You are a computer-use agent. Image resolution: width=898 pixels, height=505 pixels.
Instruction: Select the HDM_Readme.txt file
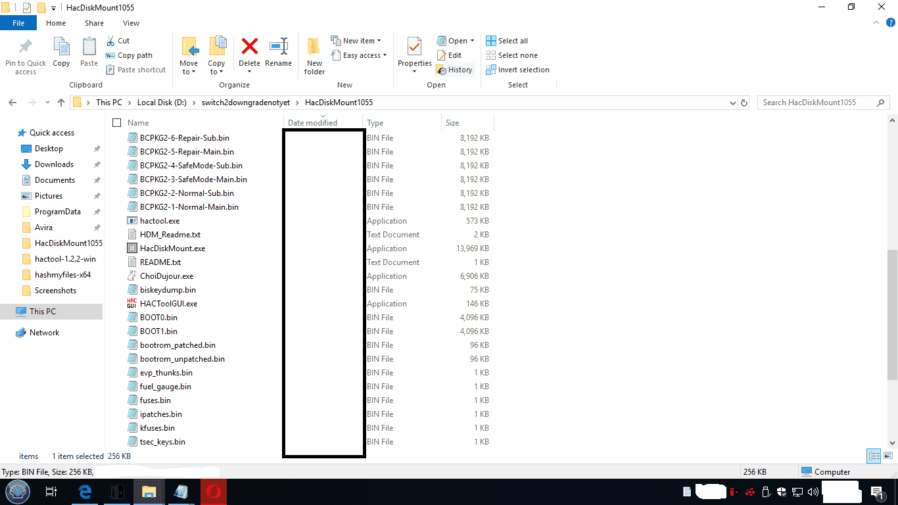click(170, 235)
